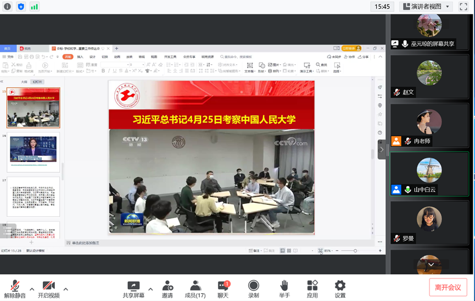Open the 设计 ribbon tab

(x=92, y=57)
